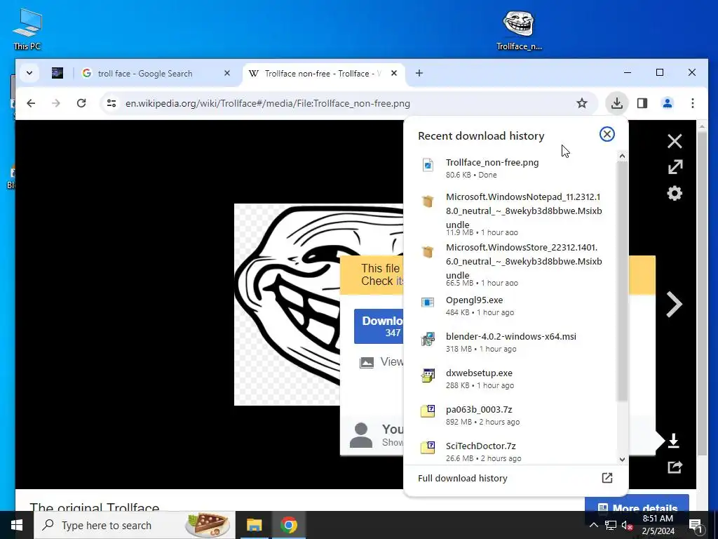
Task: Open the Chrome profile avatar icon
Action: tap(668, 103)
